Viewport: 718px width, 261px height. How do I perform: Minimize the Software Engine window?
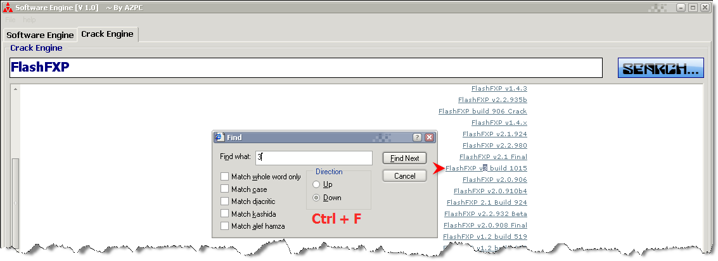(681, 8)
